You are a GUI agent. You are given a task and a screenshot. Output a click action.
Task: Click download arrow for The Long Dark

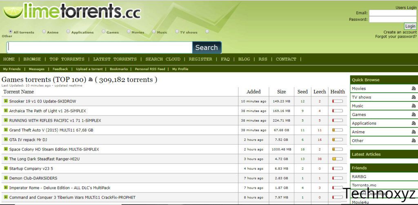tap(6, 158)
